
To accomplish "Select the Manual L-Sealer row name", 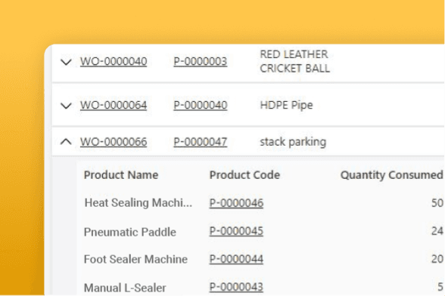I will point(125,288).
